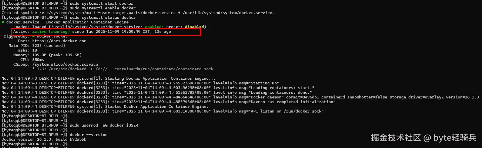Open the https://docs.docker.com link
Screen dimensions: 482x148
click(x=59, y=41)
